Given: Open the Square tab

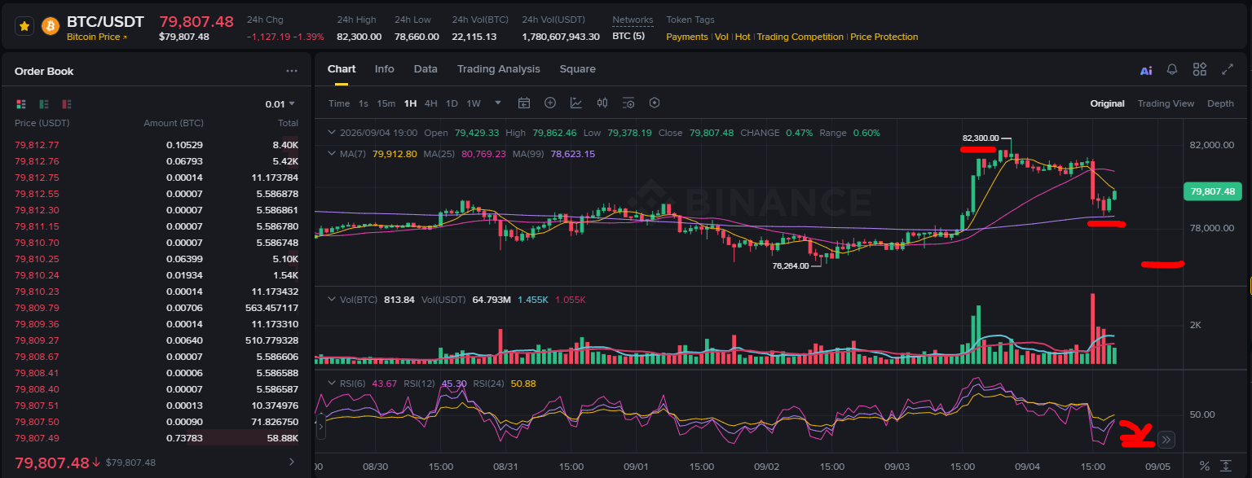Looking at the screenshot, I should click(578, 69).
